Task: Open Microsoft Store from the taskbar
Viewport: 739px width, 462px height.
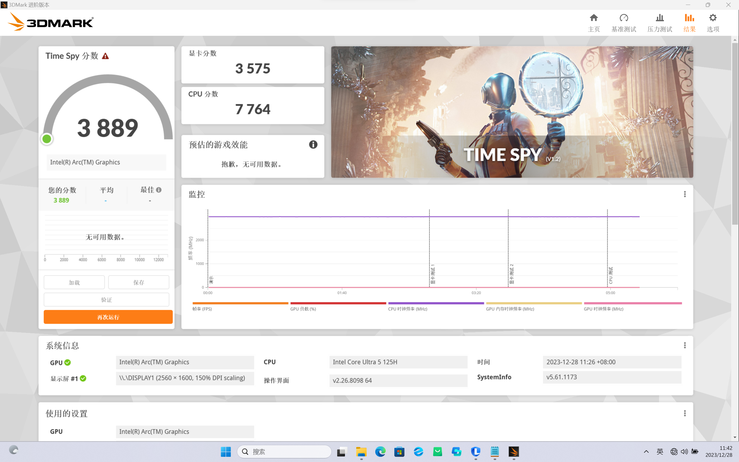Action: tap(400, 452)
